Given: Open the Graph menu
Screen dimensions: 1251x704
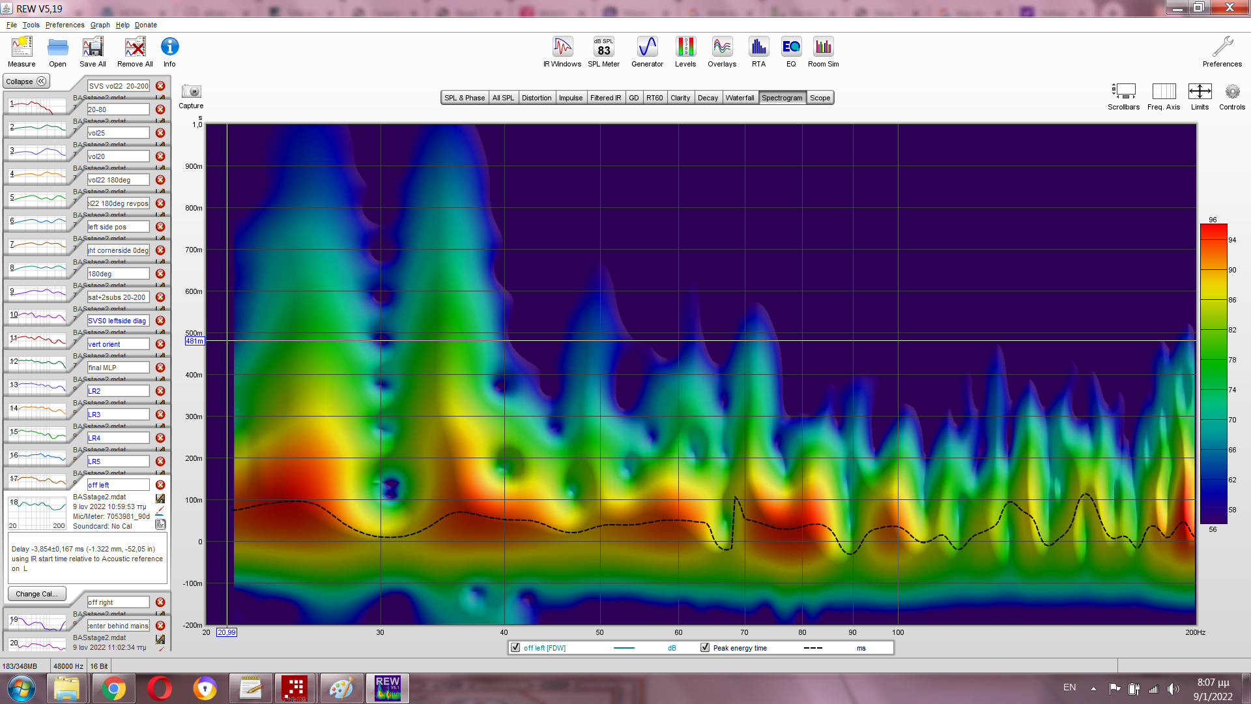Looking at the screenshot, I should click(100, 25).
